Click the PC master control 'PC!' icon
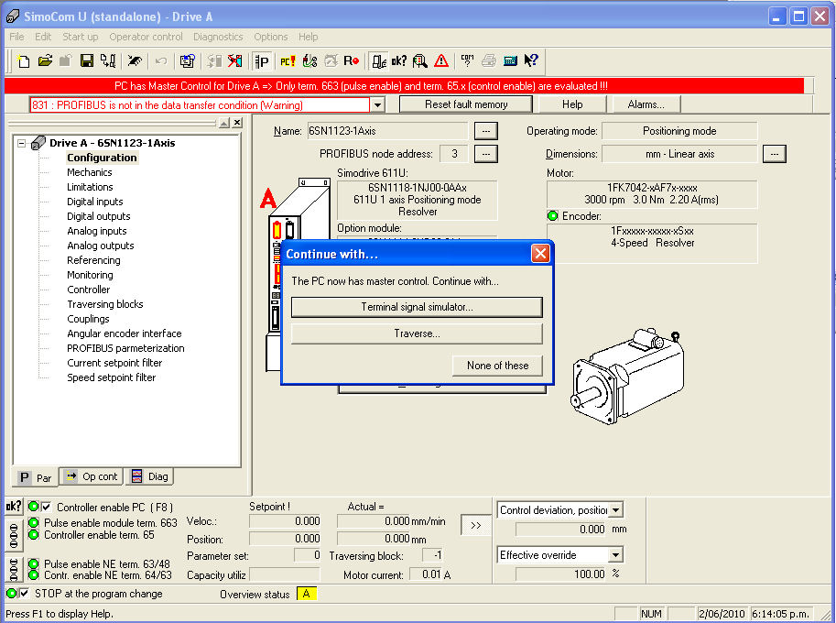The height and width of the screenshot is (623, 836). coord(288,61)
